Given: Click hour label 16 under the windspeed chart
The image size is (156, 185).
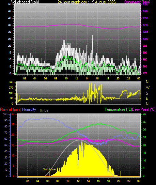Looking at the screenshot, I should coord(97,78).
